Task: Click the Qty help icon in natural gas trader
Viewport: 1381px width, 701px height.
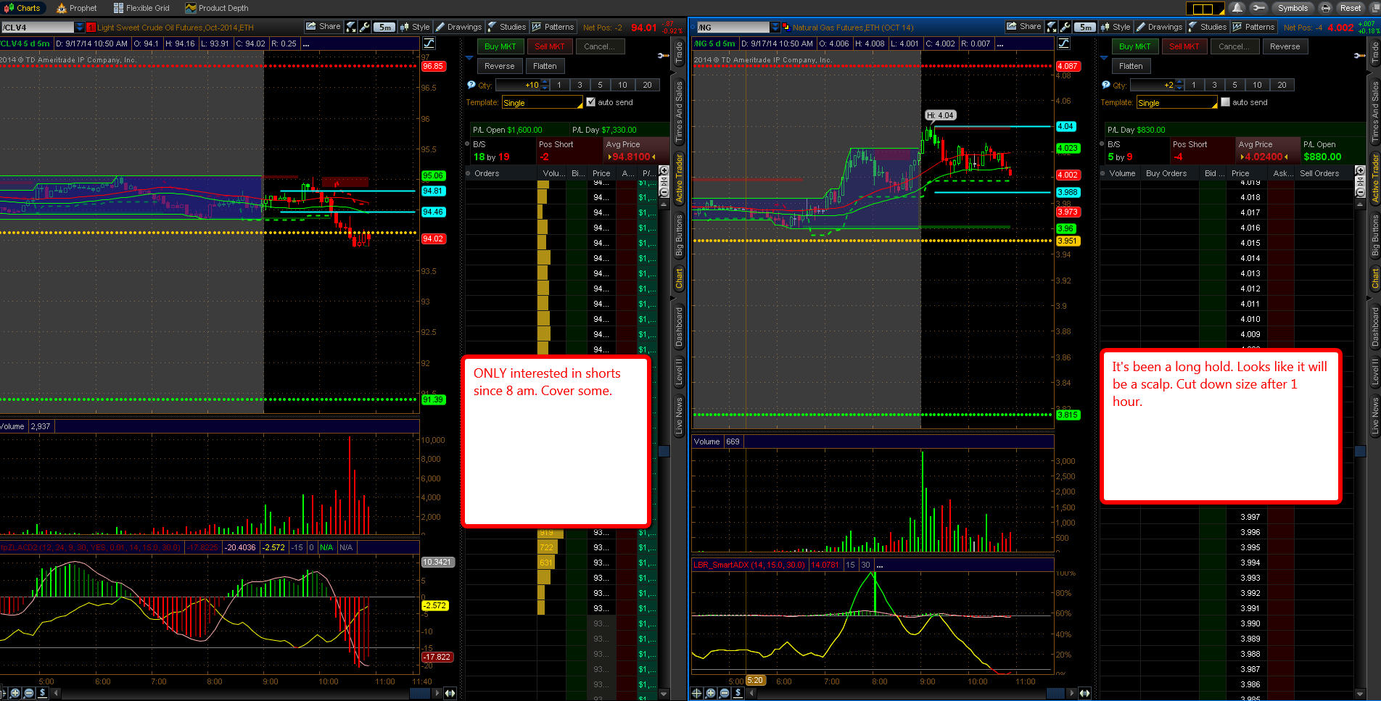Action: pos(1105,85)
